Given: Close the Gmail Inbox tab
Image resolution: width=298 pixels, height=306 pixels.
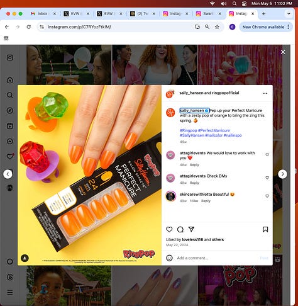Looking at the screenshot, I should pos(55,14).
